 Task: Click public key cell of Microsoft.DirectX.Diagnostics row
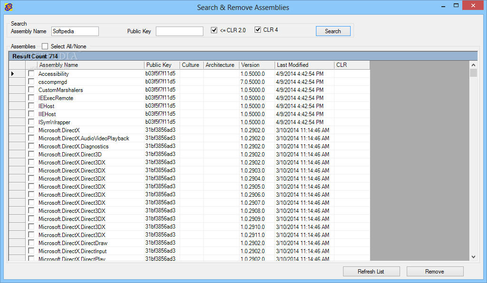click(162, 146)
